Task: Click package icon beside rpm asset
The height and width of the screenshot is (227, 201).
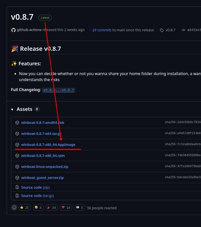Action: (17, 156)
